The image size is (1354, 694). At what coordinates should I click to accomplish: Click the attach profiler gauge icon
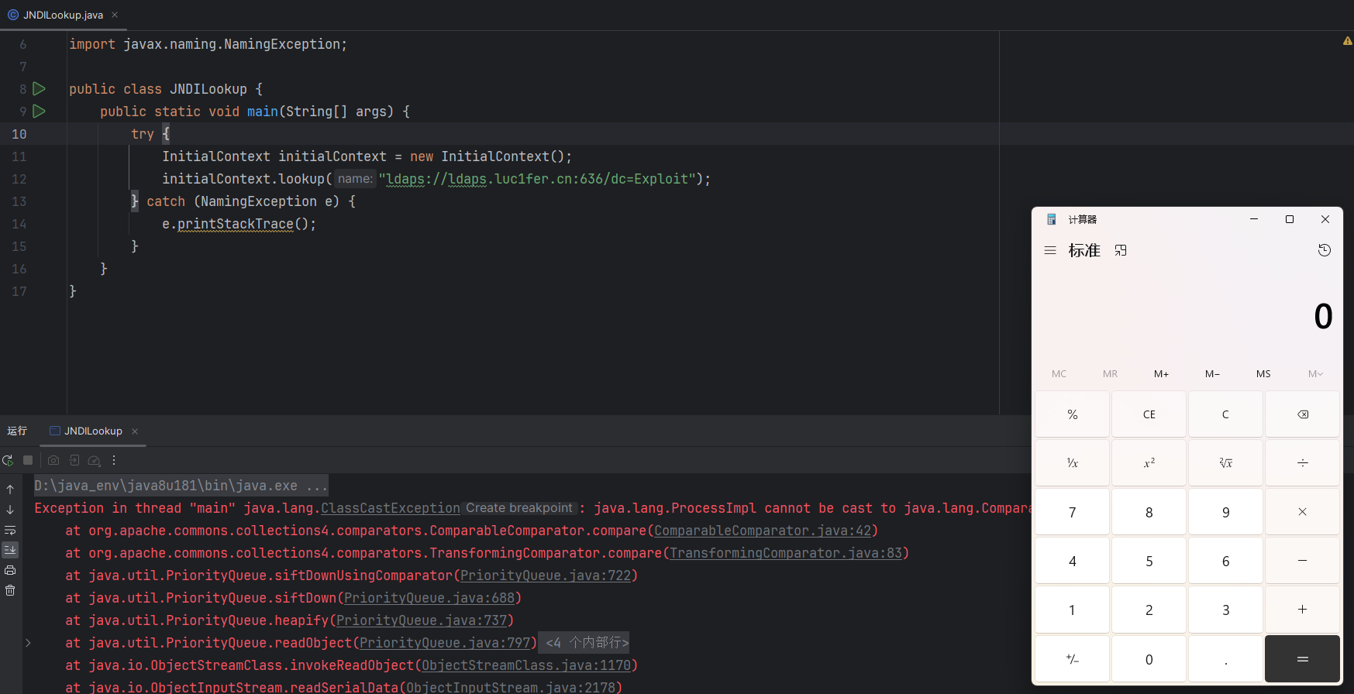coord(94,460)
